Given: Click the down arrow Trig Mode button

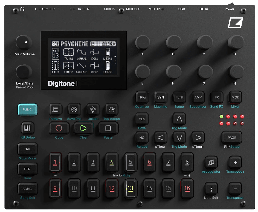Looking at the screenshot, I should click(x=179, y=138).
